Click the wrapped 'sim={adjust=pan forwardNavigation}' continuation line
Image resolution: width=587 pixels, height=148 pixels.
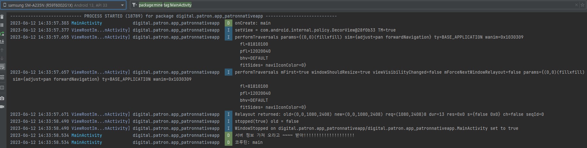[102, 79]
